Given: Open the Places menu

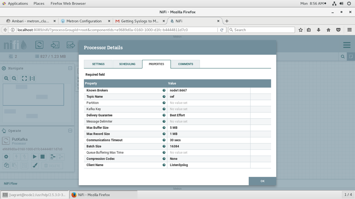Looking at the screenshot, I should 39,4.
